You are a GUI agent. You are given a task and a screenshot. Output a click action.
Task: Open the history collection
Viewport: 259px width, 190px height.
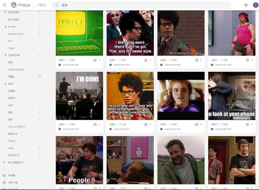point(12,141)
